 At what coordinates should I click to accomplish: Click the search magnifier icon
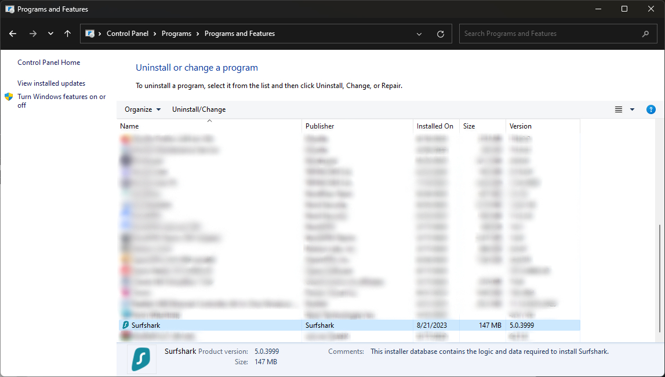[x=645, y=34]
